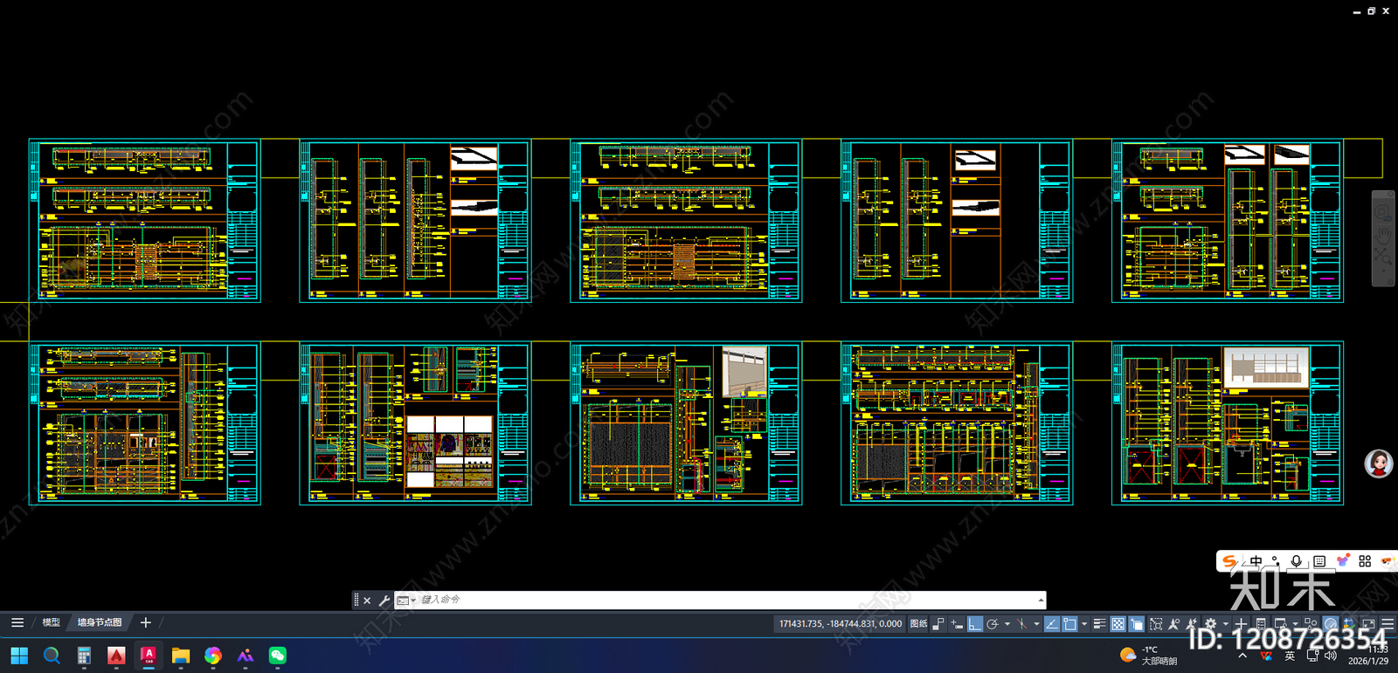
Task: Click the 图纸 paper space button
Action: (x=918, y=624)
